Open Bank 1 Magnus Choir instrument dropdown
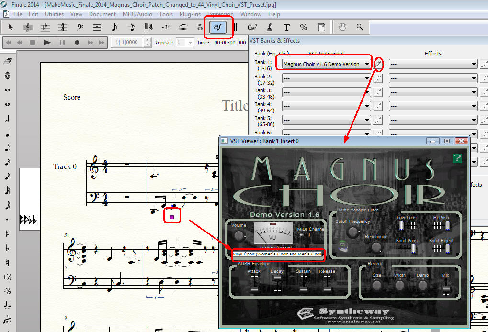 [326, 64]
